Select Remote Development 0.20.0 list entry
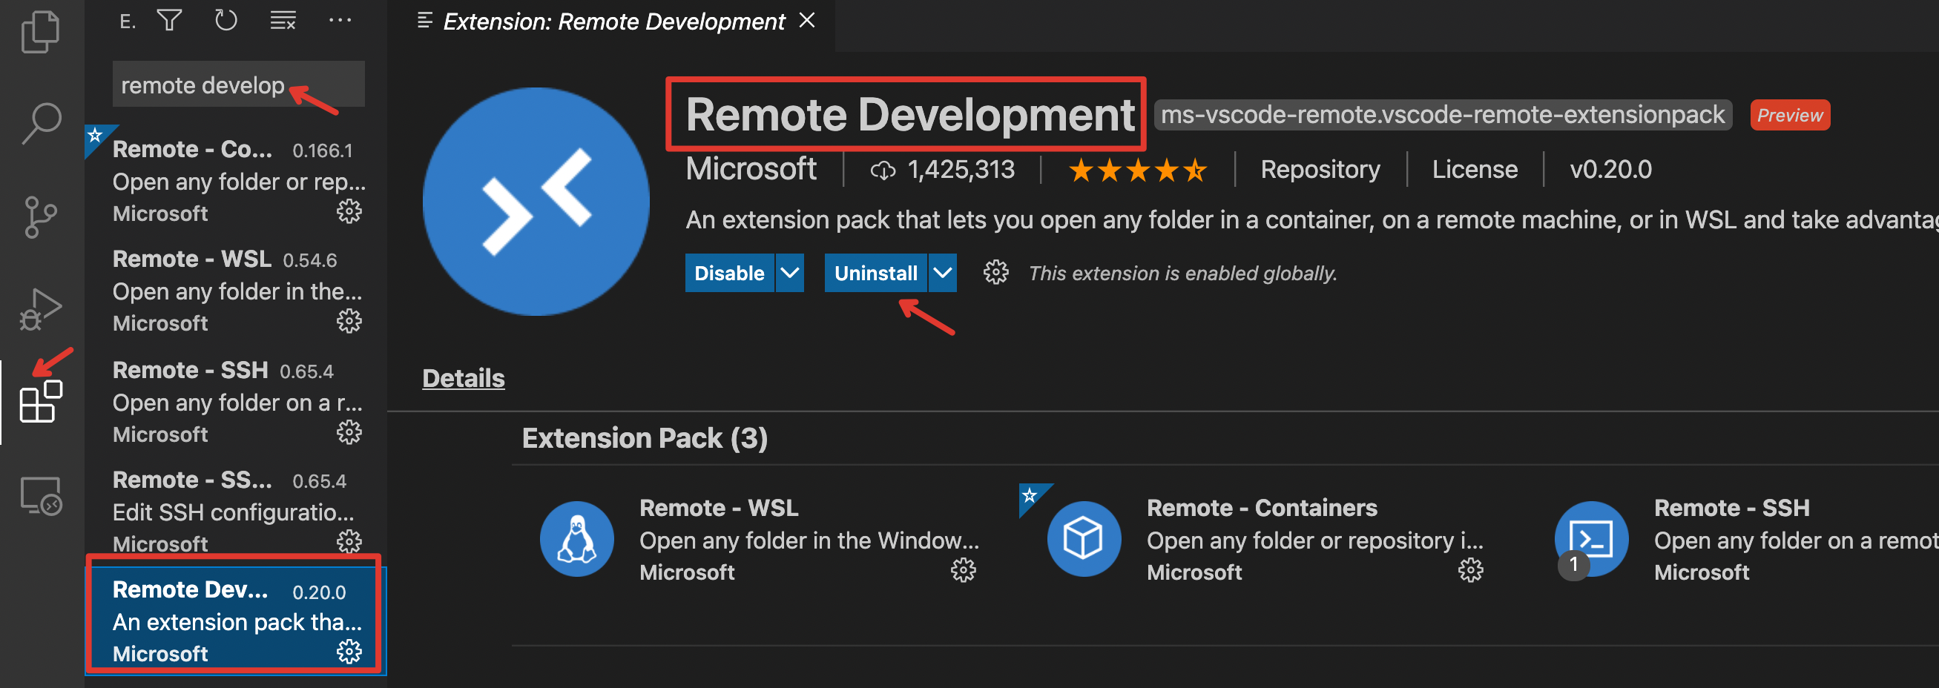This screenshot has width=1939, height=688. (236, 621)
